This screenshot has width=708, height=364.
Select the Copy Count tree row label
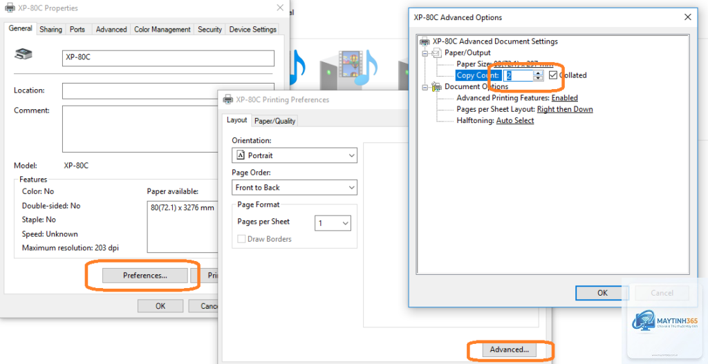tap(478, 75)
